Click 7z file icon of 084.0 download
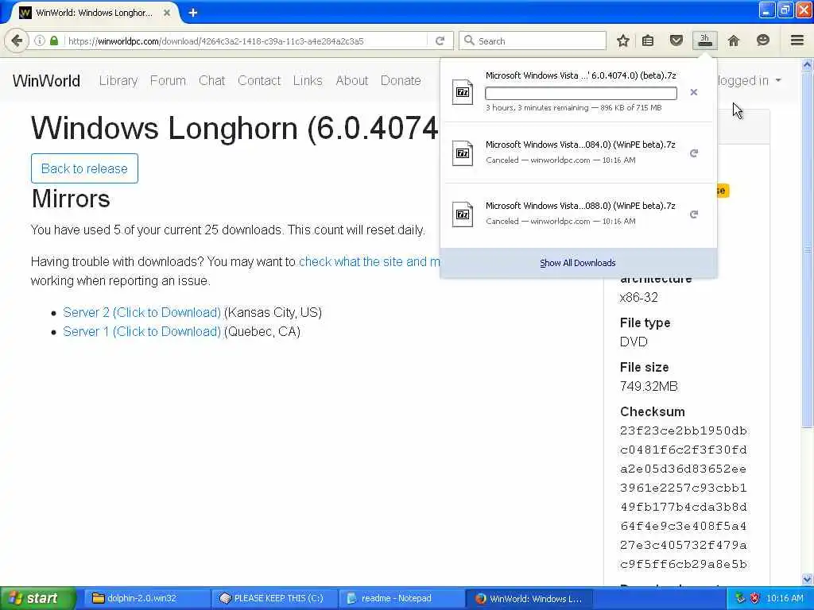Screen dimensions: 814x610 click(x=463, y=153)
